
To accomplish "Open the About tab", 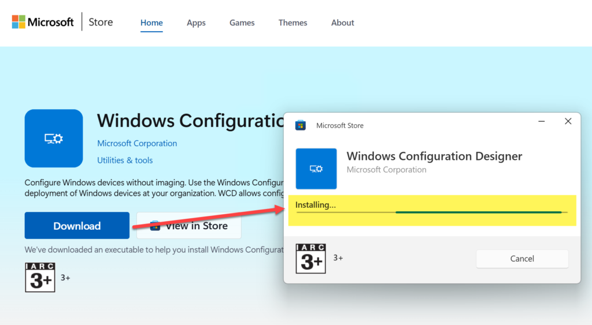I will tap(342, 23).
